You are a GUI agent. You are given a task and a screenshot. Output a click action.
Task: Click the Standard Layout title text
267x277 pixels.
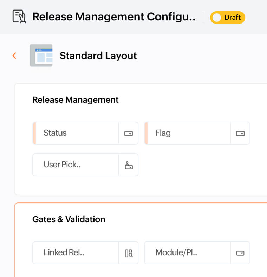[x=98, y=56]
